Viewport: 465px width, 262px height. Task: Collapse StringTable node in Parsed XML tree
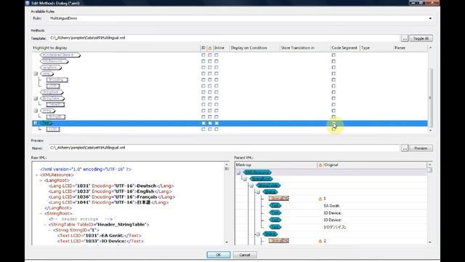[251, 186]
